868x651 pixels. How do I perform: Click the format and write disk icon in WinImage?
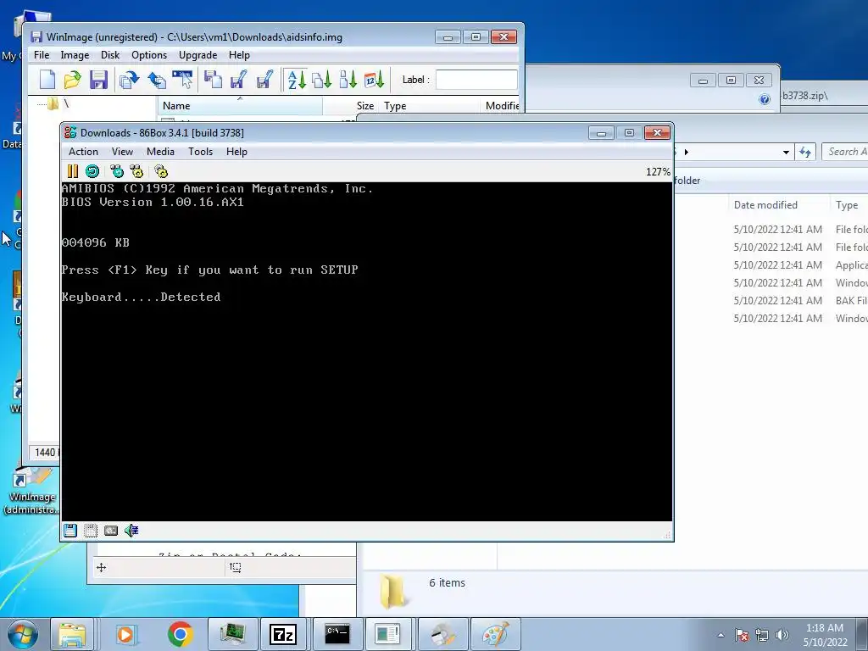pos(264,80)
